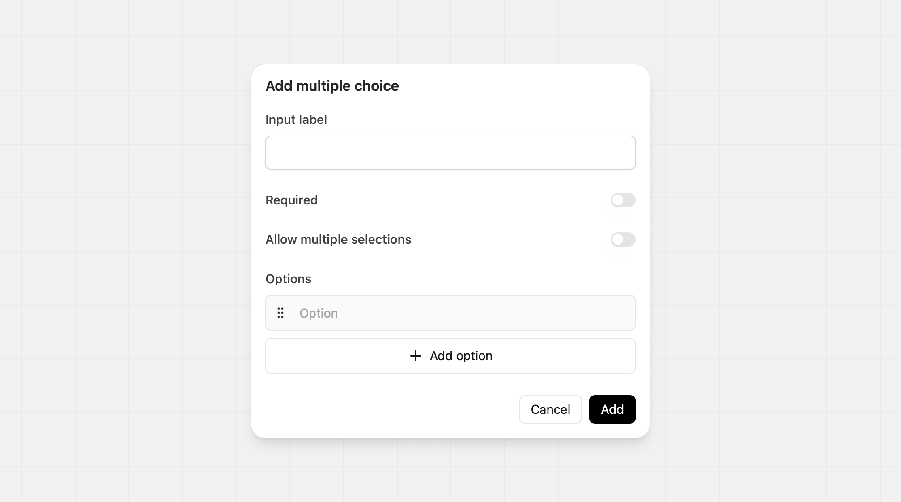Focus the Input label text field
901x502 pixels.
(x=450, y=153)
